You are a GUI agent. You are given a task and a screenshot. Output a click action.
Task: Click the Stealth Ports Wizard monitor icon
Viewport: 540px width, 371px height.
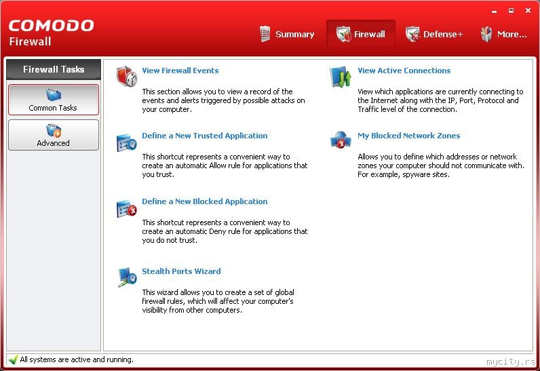click(x=127, y=277)
